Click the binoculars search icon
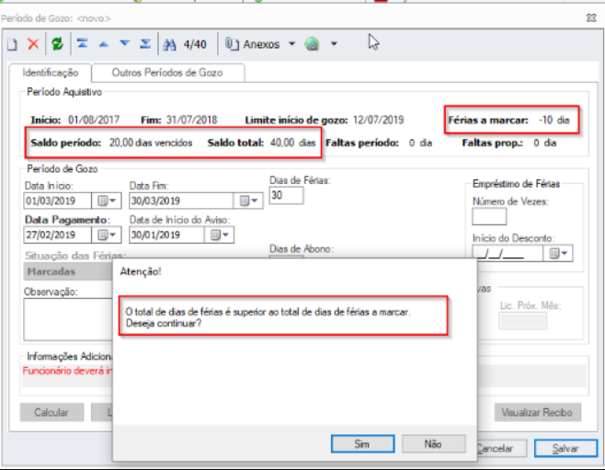Viewport: 605px width, 470px height. coord(169,45)
